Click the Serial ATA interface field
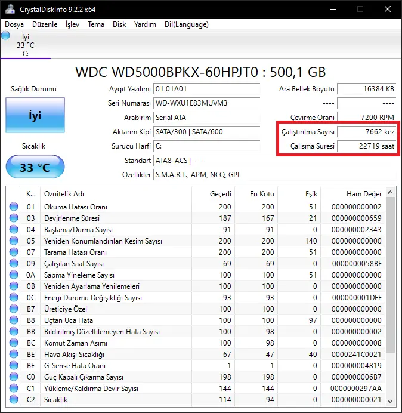The width and height of the screenshot is (402, 413). pos(206,118)
